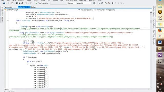
Task: Open the Team Explorer side tab
Action: pyautogui.click(x=154, y=23)
